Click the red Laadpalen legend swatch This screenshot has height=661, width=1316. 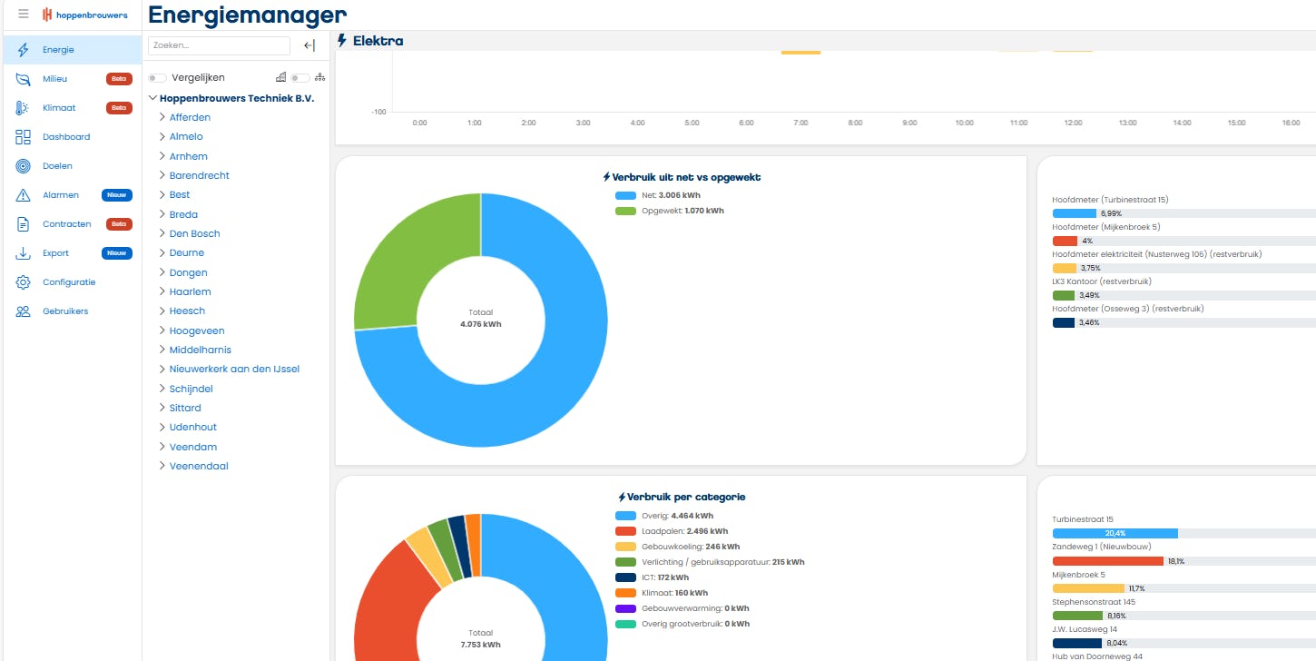tap(626, 531)
